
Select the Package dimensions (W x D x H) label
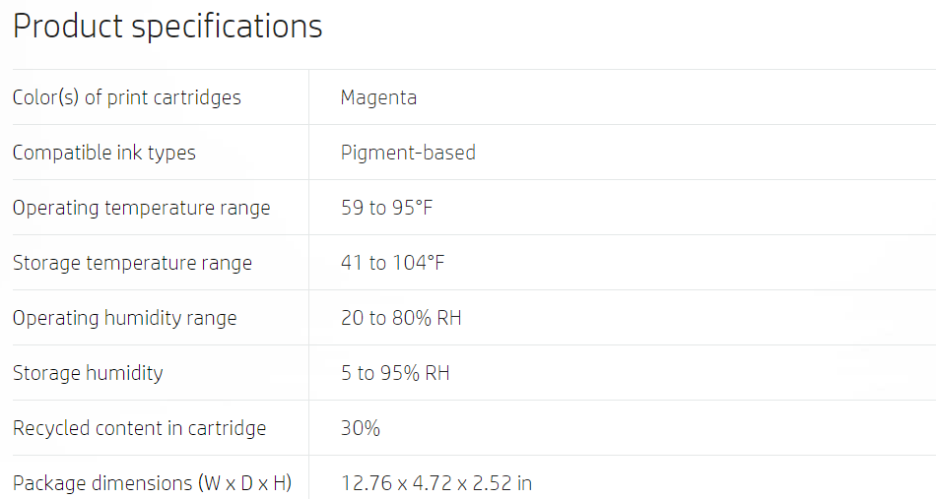tap(152, 483)
